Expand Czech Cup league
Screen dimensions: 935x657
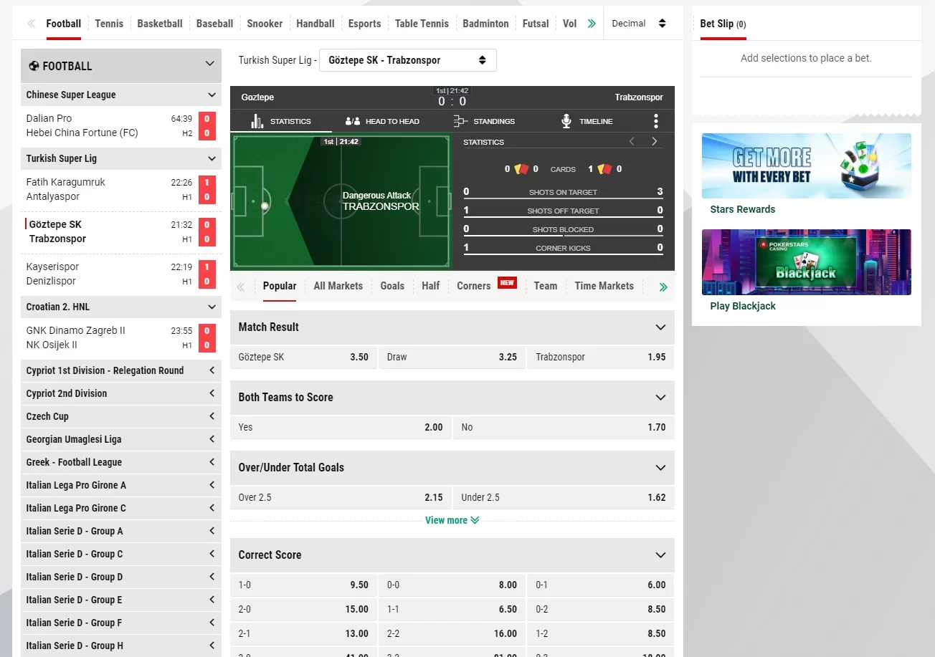[x=121, y=416]
